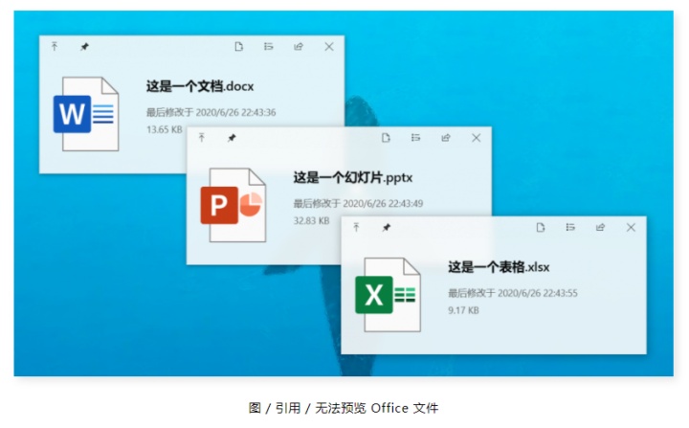
Task: Open the list menu icon in the pptx window
Action: pos(415,138)
